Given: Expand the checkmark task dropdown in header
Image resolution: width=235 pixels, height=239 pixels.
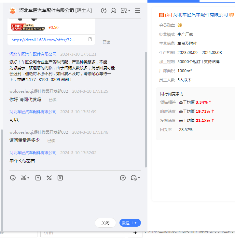Looking at the screenshot, I should point(129,11).
